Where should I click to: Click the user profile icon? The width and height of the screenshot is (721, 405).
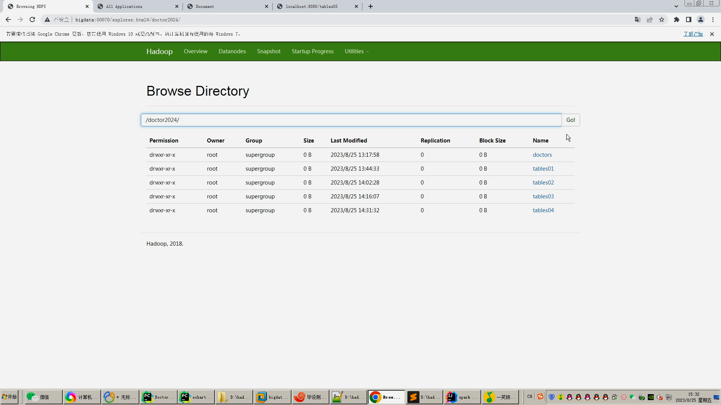tap(700, 19)
